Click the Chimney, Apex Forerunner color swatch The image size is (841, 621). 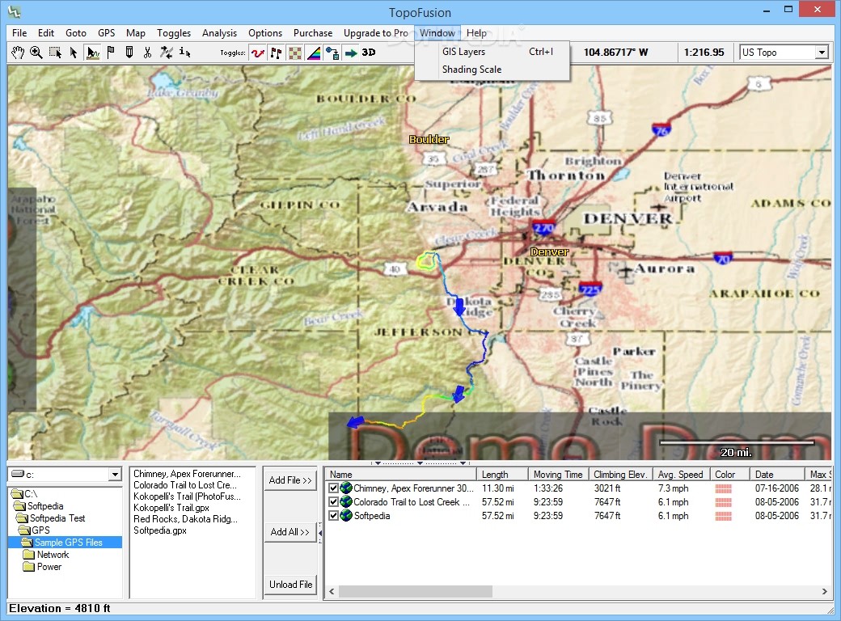coord(723,488)
